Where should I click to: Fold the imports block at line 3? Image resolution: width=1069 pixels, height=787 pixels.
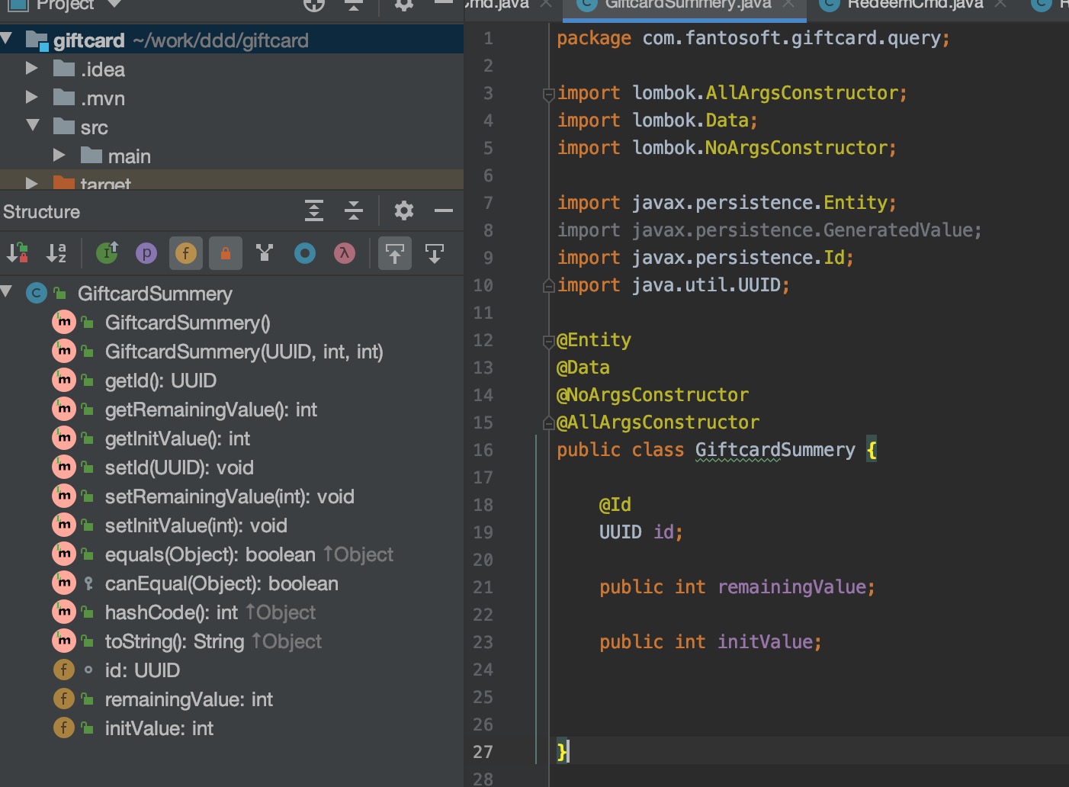(548, 94)
